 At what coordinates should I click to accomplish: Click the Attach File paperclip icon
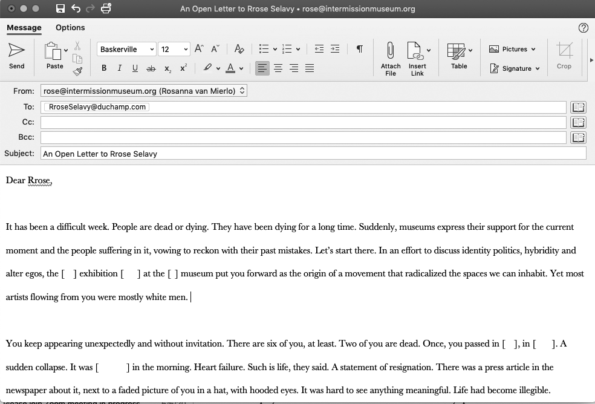(x=391, y=51)
